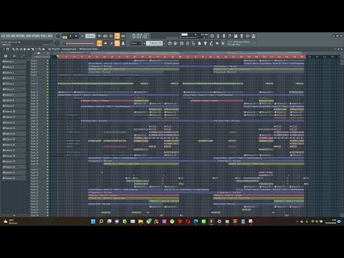The height and width of the screenshot is (258, 344).
Task: Select the Playlist Slice tool
Action: [x=32, y=49]
